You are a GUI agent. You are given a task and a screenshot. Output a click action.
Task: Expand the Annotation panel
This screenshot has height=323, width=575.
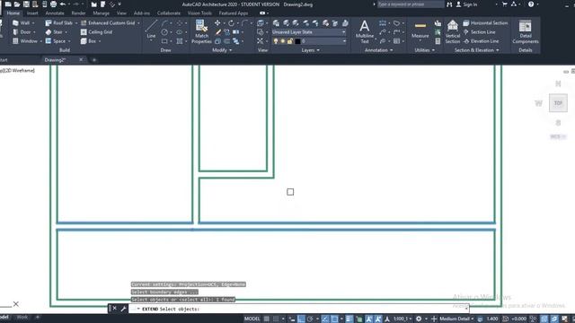(x=379, y=50)
